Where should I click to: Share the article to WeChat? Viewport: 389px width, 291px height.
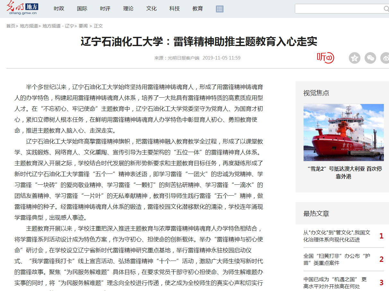point(370,58)
